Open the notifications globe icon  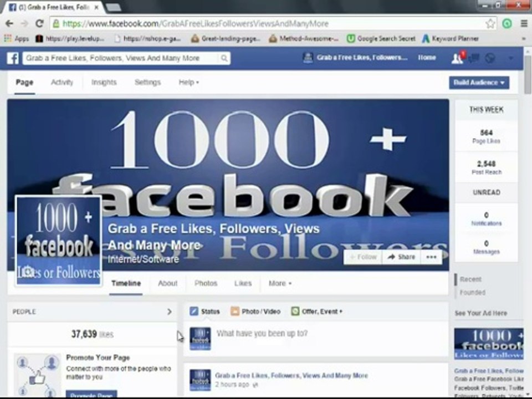(x=490, y=58)
